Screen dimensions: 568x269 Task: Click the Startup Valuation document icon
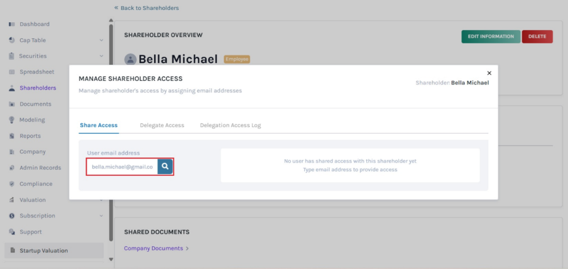point(12,250)
